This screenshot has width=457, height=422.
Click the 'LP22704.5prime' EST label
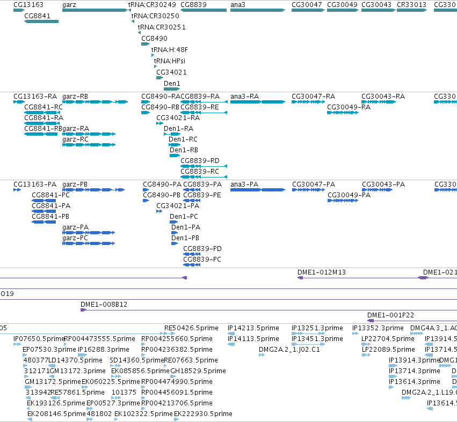click(x=388, y=339)
